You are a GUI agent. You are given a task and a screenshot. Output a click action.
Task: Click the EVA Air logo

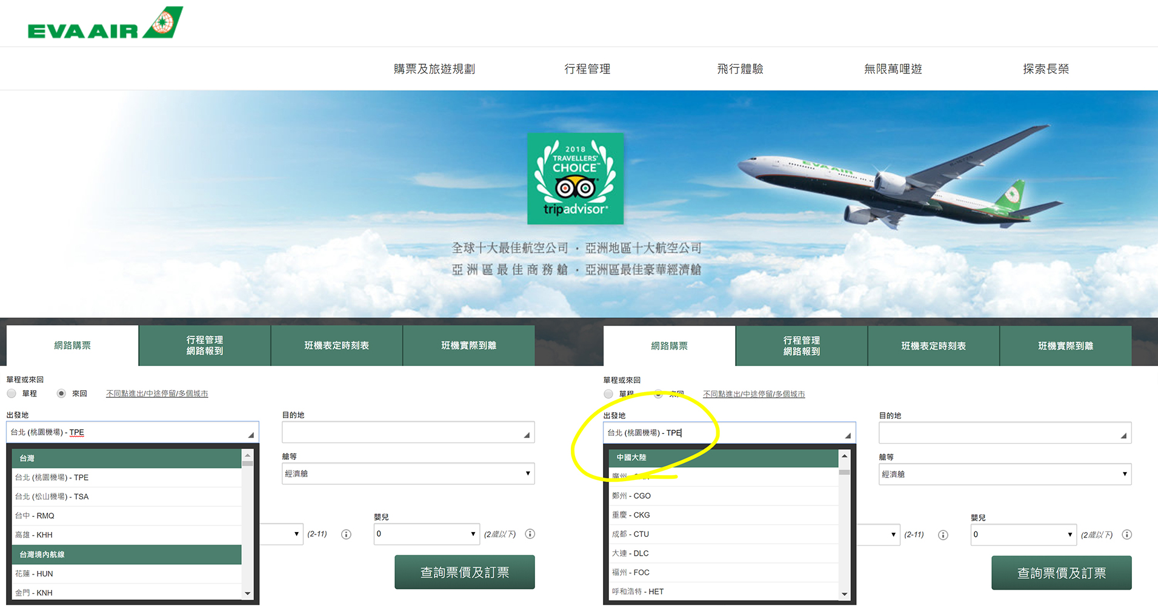click(105, 24)
